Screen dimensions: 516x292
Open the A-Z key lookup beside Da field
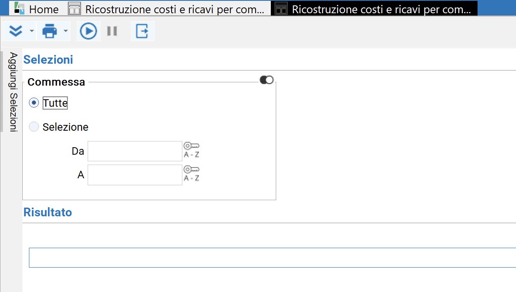pyautogui.click(x=191, y=151)
